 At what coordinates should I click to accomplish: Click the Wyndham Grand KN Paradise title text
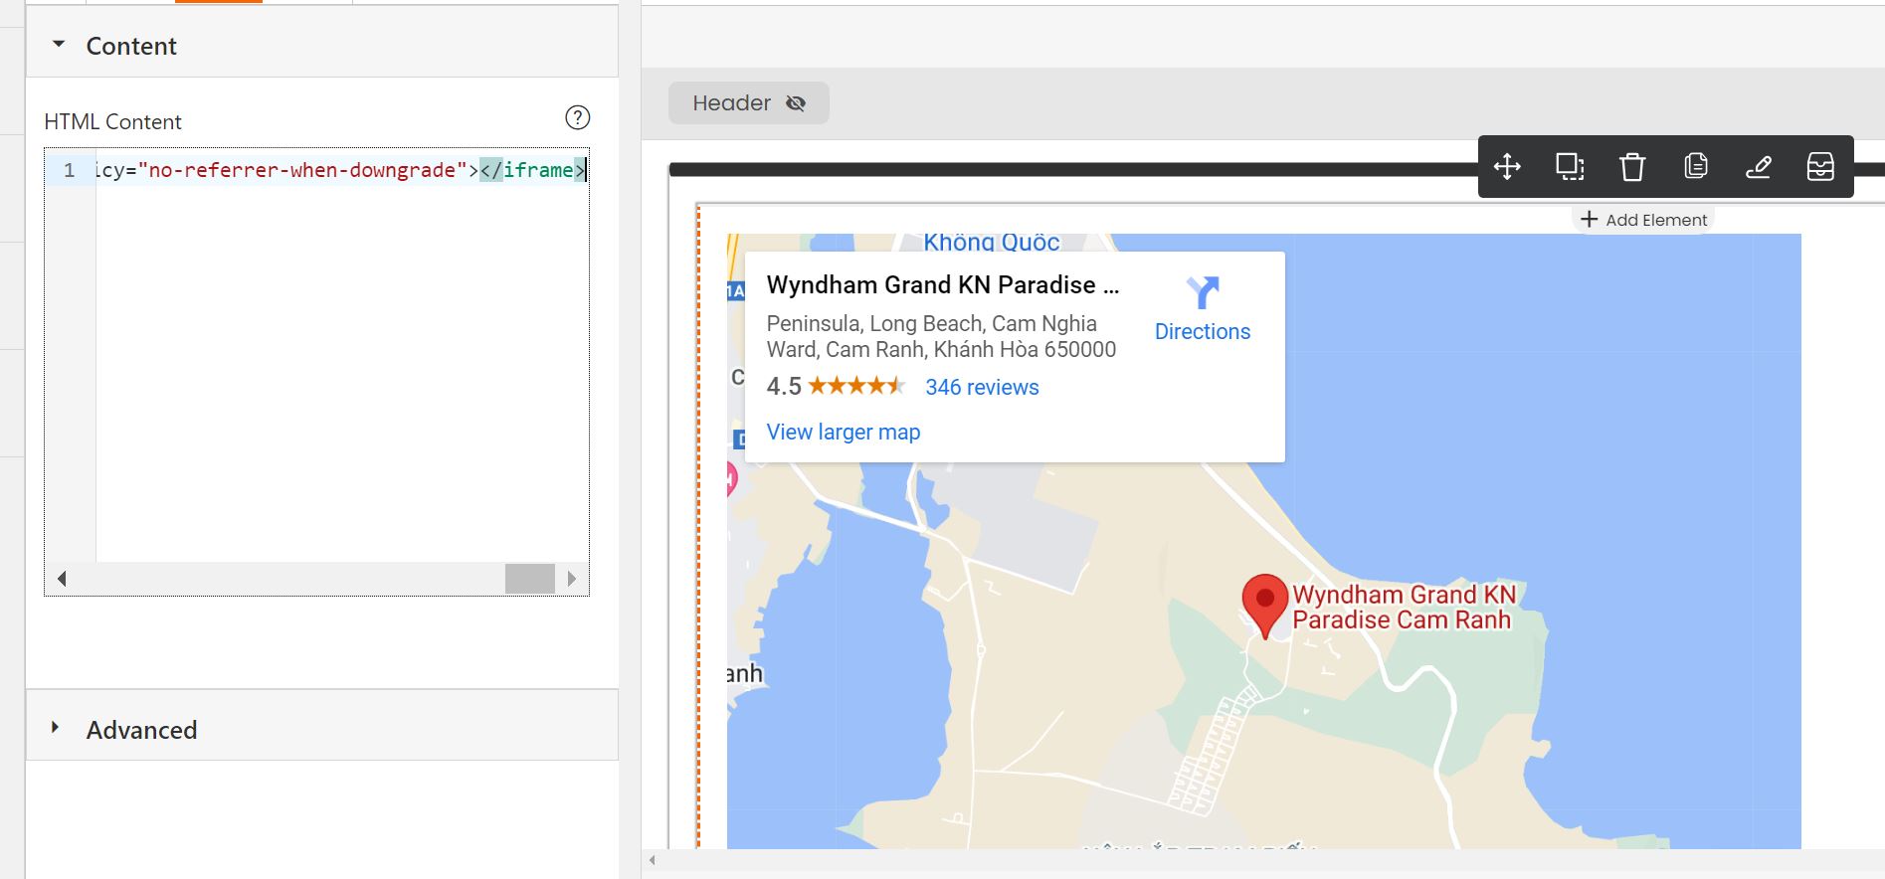coord(942,285)
